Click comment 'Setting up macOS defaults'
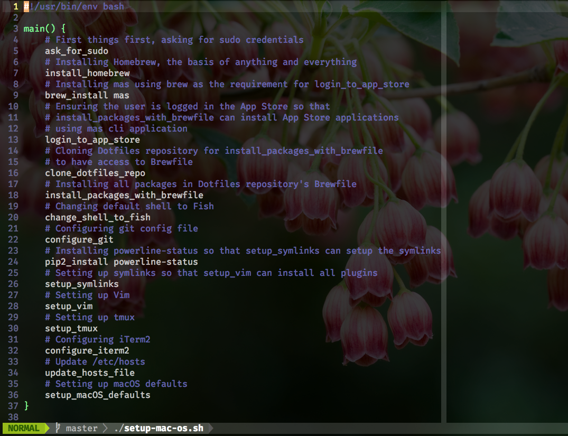 (116, 384)
